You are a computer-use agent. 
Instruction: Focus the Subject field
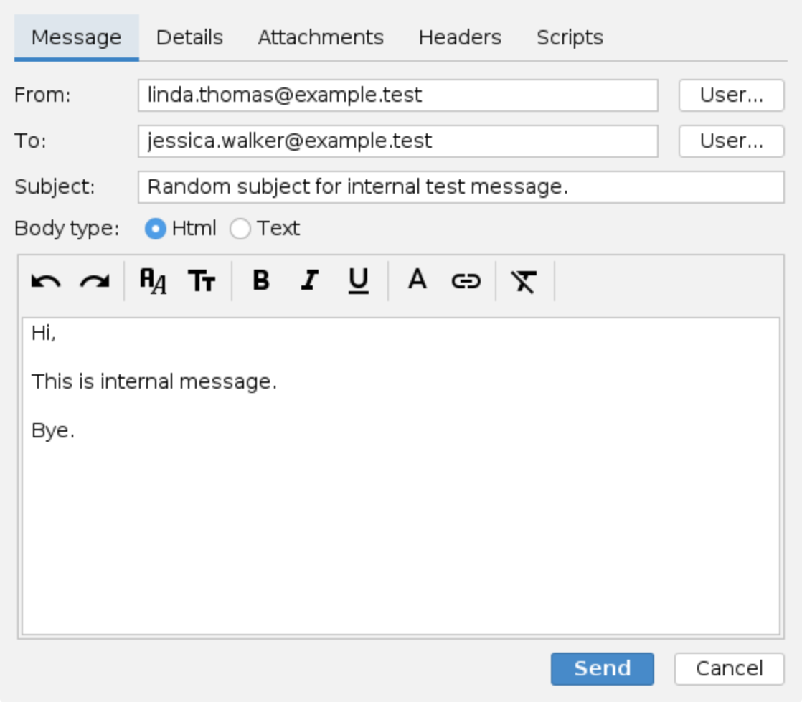(461, 187)
